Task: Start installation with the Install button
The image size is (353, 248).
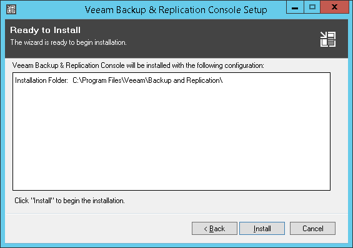Action: pyautogui.click(x=262, y=229)
